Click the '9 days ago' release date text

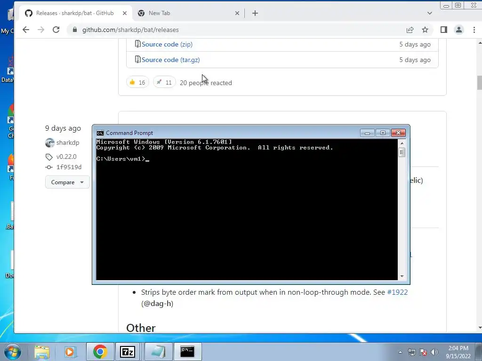click(63, 128)
